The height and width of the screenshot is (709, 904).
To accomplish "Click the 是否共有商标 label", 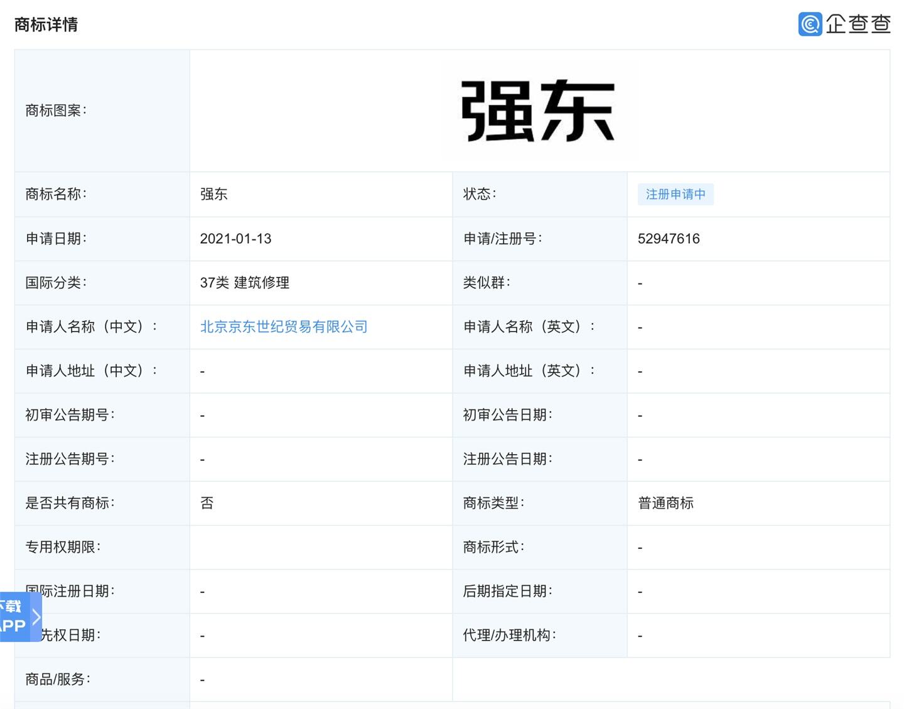I will pos(70,503).
